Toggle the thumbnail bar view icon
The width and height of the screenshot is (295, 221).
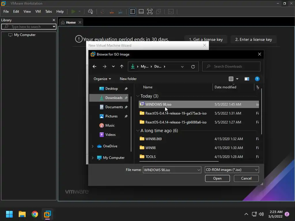point(141,12)
